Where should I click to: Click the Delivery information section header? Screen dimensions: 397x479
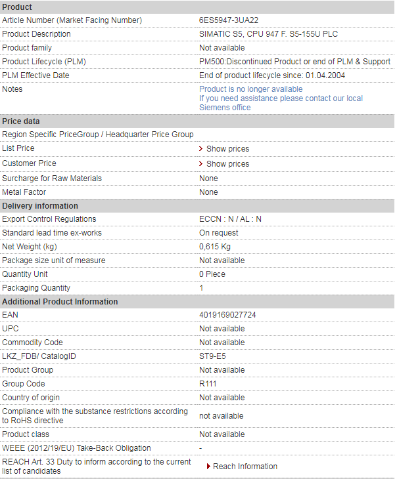coord(40,206)
